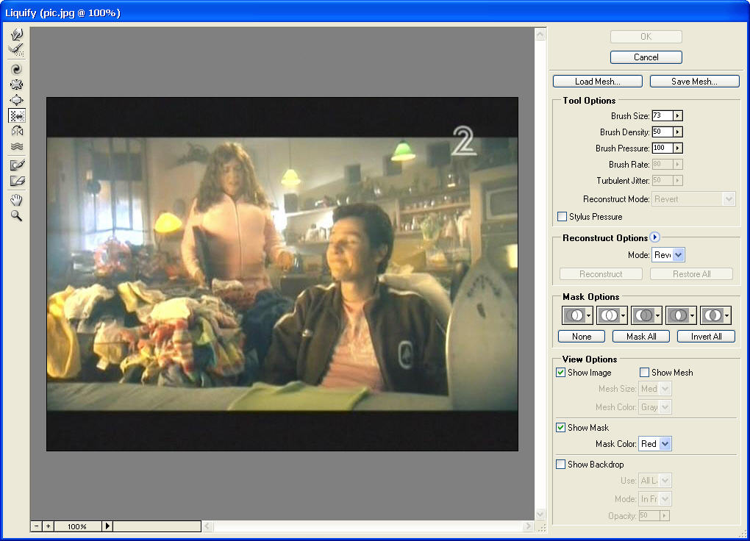
Task: Activate the Bloat tool
Action: click(16, 100)
